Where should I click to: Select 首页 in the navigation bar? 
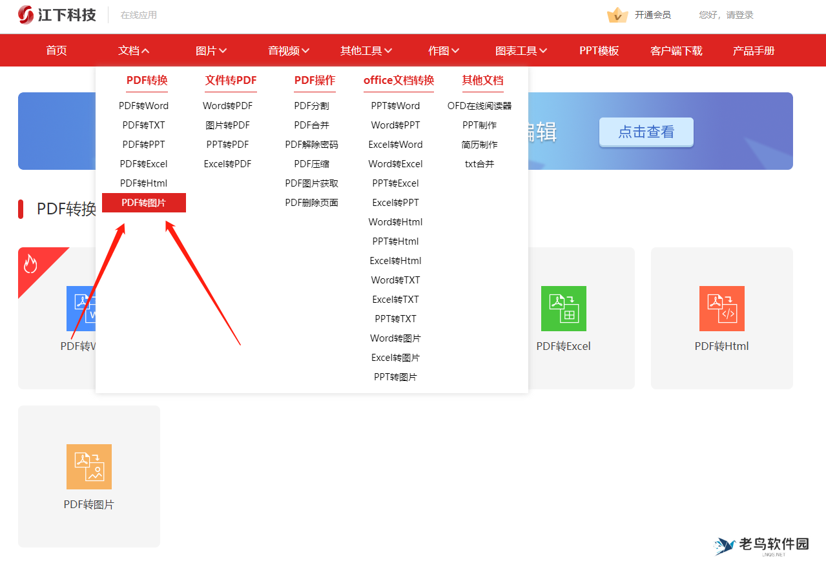[56, 50]
